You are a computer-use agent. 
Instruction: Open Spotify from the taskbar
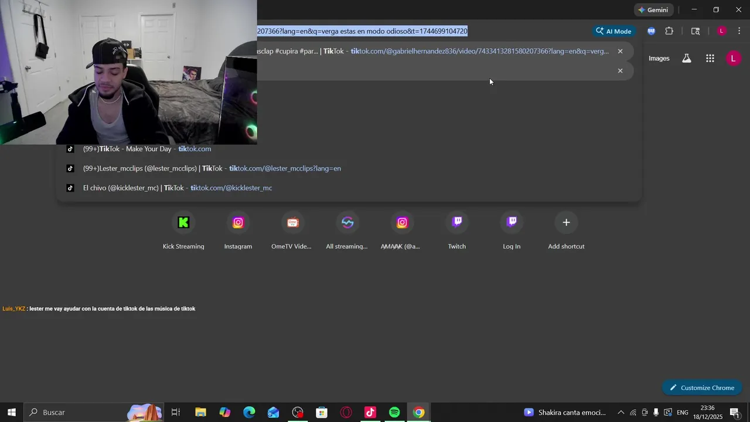[394, 412]
